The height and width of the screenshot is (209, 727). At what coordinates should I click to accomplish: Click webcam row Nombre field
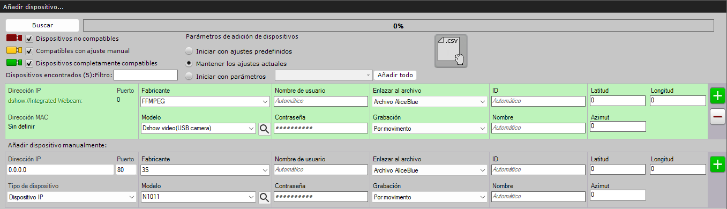pyautogui.click(x=538, y=128)
